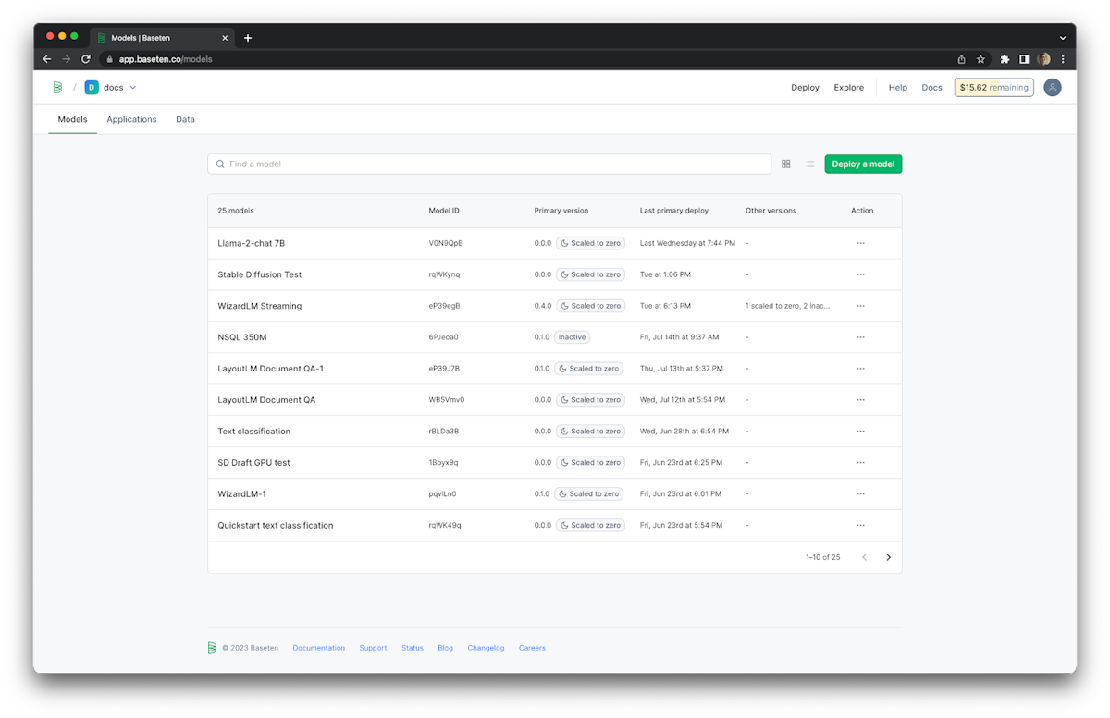Open Status link in footer
1110x718 pixels.
point(412,648)
